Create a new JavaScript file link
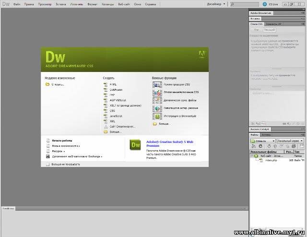Viewport: 307px width, 237px height. click(116, 116)
